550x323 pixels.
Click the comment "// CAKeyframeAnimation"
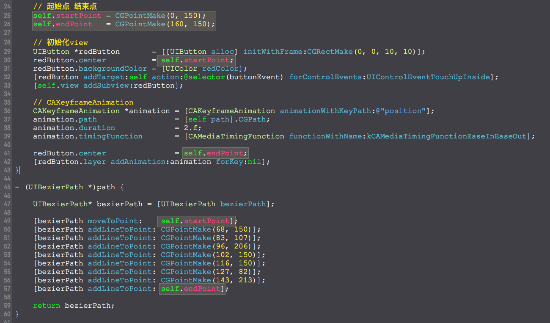83,102
